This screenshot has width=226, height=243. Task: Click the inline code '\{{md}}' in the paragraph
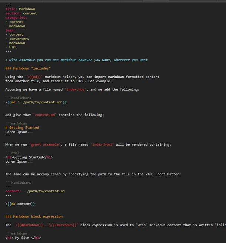click(34, 77)
